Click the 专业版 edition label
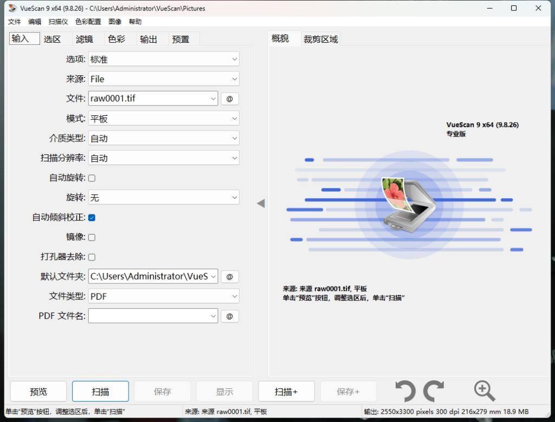Image resolution: width=555 pixels, height=422 pixels. click(x=456, y=134)
